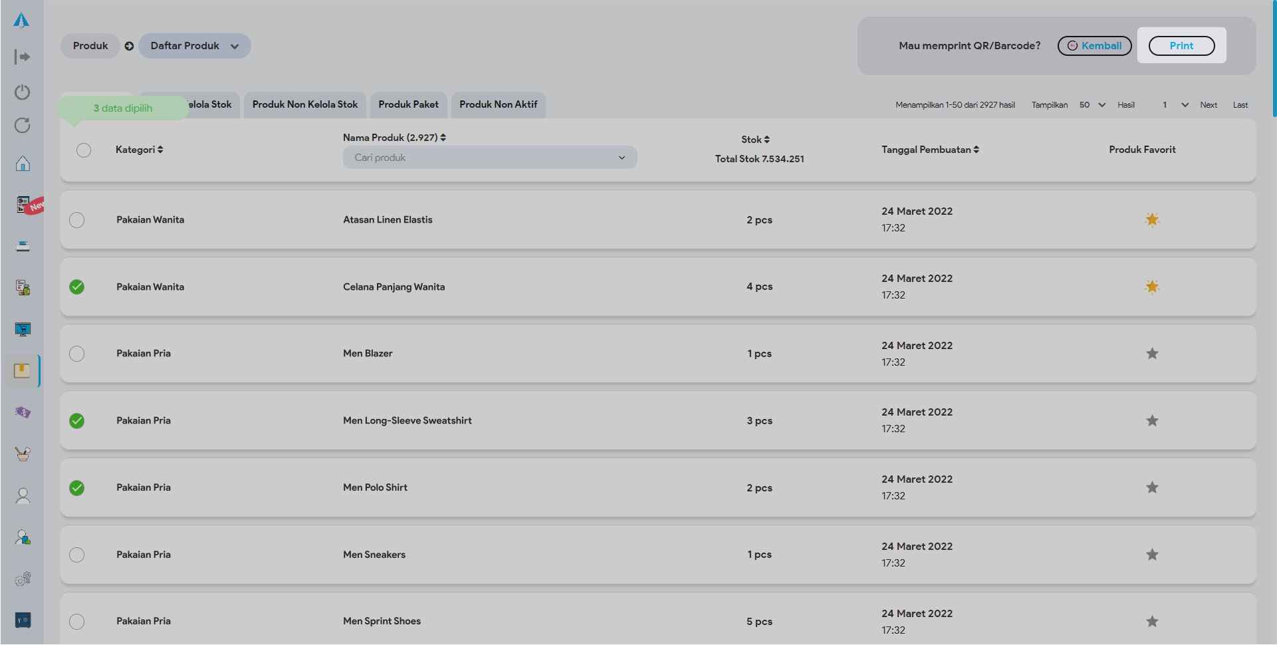Switch to the Produk Non Aktif tab
The image size is (1277, 645).
click(x=498, y=104)
